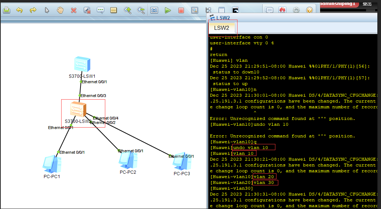The width and height of the screenshot is (381, 209).
Task: Click the '[Huawei-vlan10]vlan 20' command line
Action: click(242, 177)
